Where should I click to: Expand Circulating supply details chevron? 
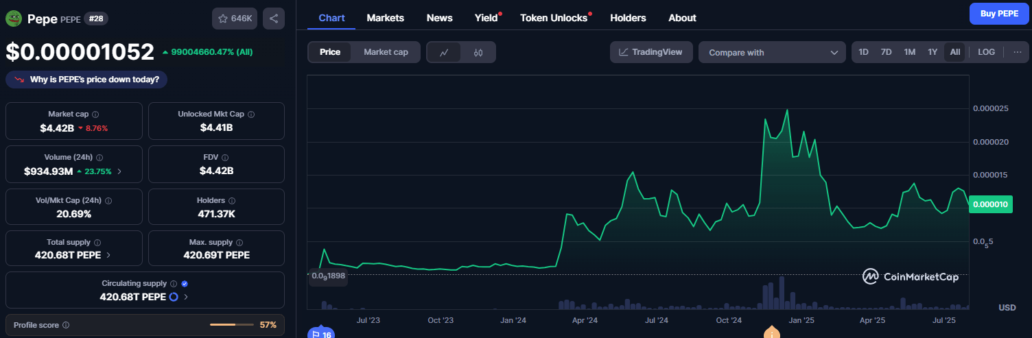pos(186,297)
